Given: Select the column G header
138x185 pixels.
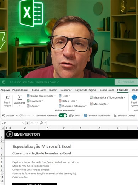Looking at the screenshot, I should (99, 128).
